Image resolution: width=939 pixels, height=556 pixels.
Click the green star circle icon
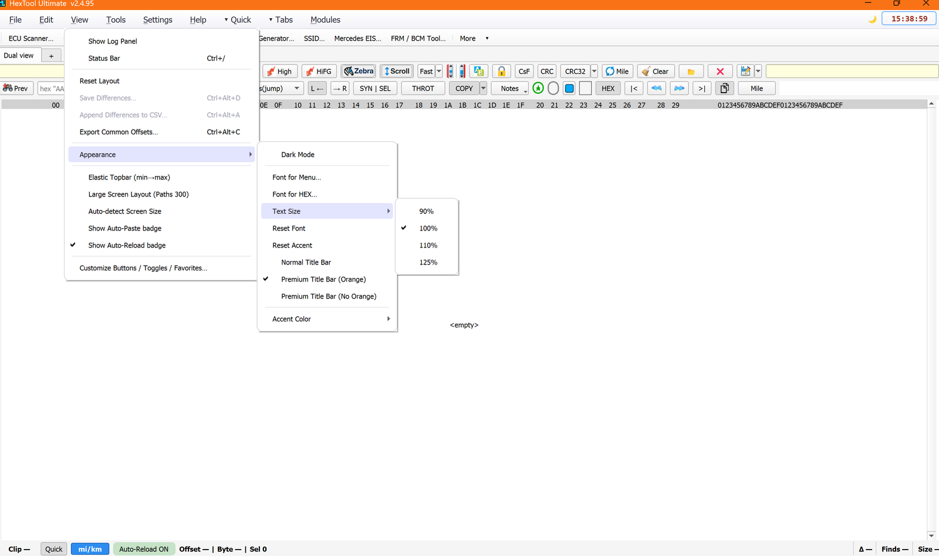(x=538, y=89)
